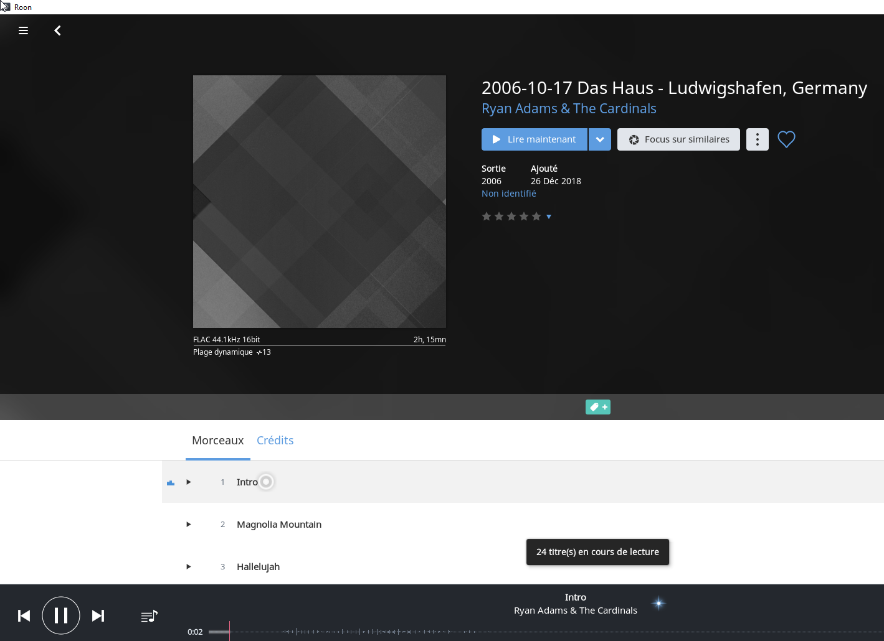Click the elapsed time 0:02

(x=195, y=632)
